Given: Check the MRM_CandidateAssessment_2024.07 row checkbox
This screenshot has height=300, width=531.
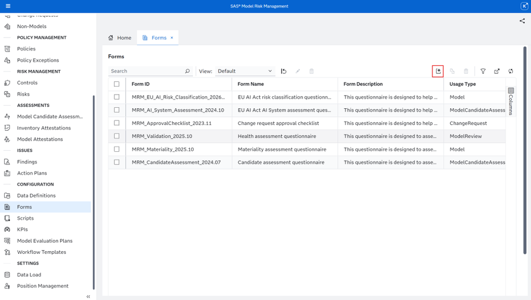Looking at the screenshot, I should (116, 162).
